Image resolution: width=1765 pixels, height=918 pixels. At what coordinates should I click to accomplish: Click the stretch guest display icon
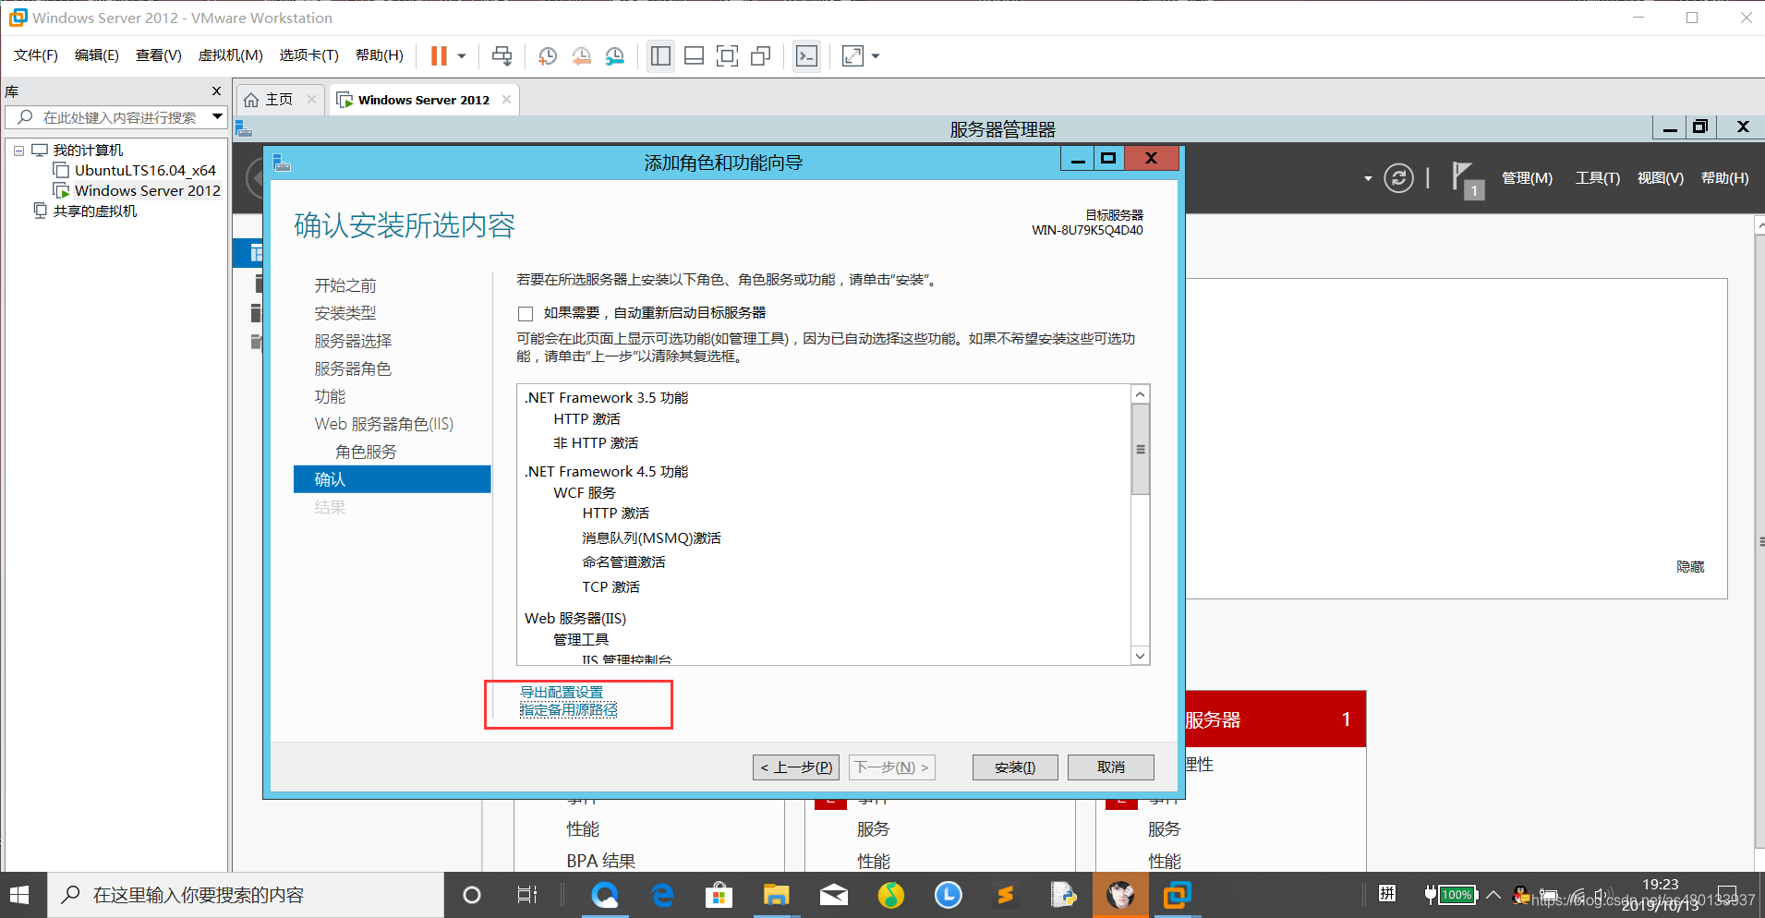coord(852,56)
